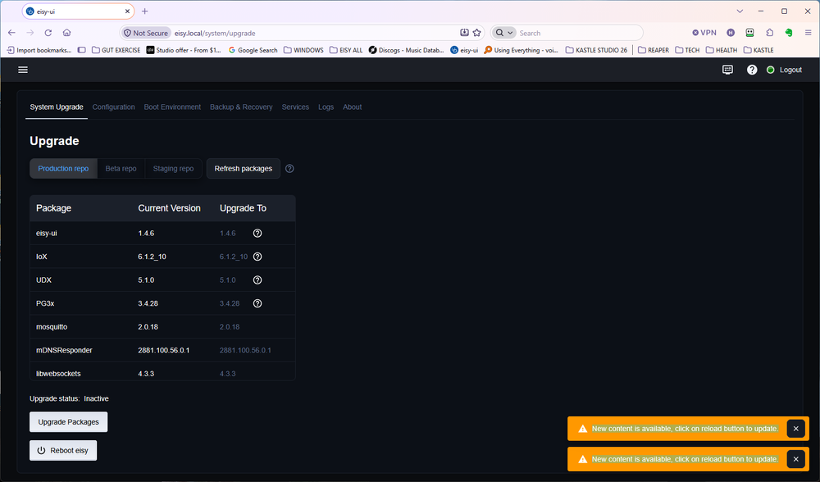The width and height of the screenshot is (820, 482).
Task: Click the mosquitto package name
Action: (52, 327)
